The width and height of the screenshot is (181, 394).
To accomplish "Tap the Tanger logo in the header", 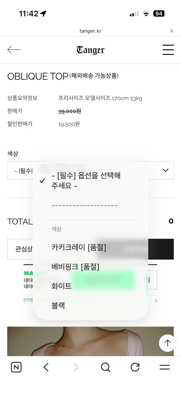I will (90, 50).
